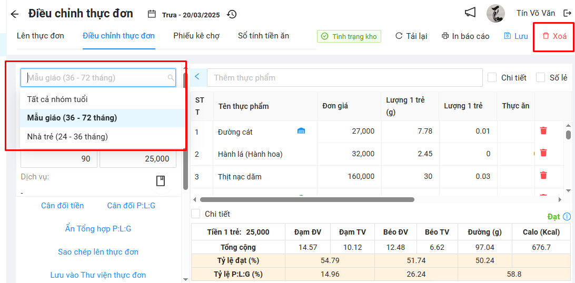
Task: Remove Thịt nạc dăm using trash icon
Action: [x=543, y=176]
